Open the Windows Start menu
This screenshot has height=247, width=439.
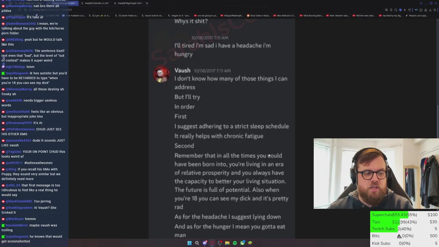coord(189,243)
